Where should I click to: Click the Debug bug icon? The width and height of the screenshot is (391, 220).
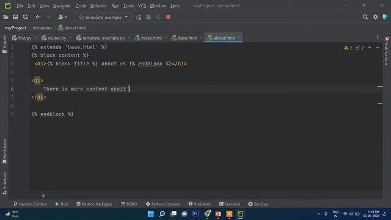point(148,17)
